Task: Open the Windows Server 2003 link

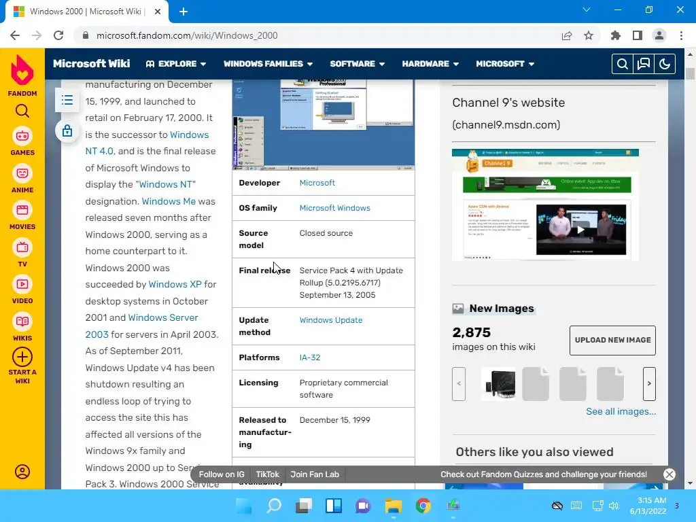Action: point(141,326)
